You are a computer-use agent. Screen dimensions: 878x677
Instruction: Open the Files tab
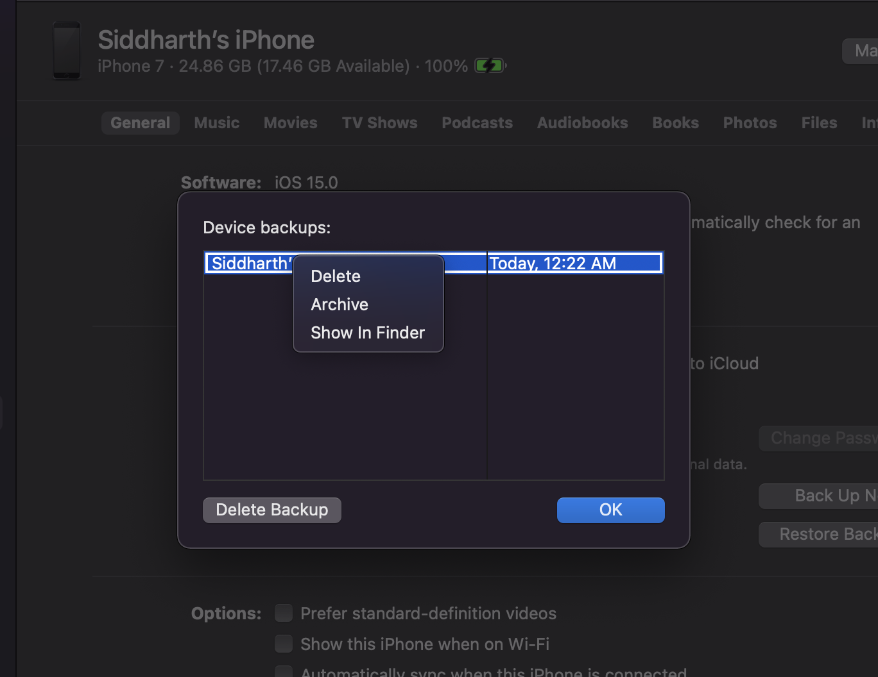820,122
